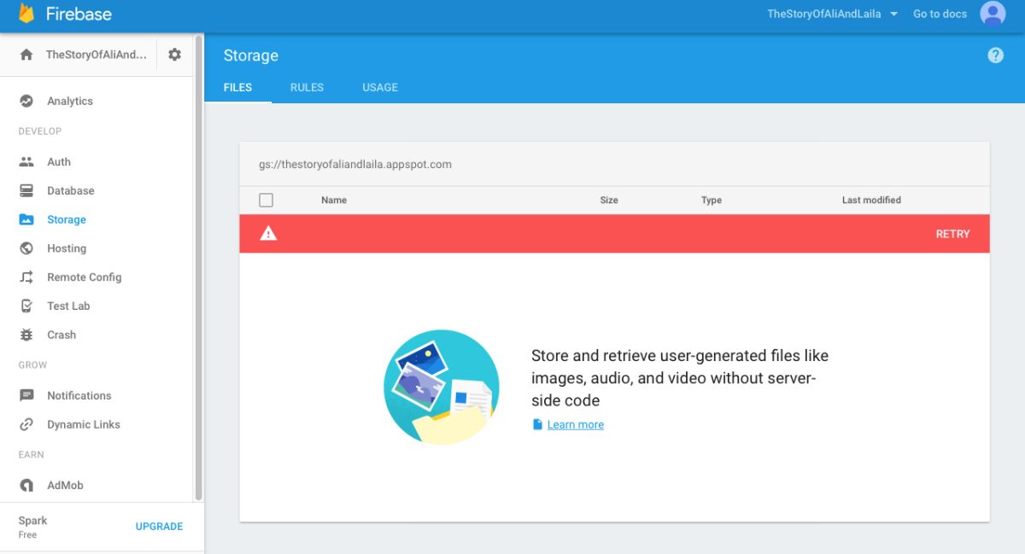This screenshot has height=554, width=1025.
Task: Expand the TheStoryOfAliAndLaila project dropdown
Action: (x=833, y=14)
